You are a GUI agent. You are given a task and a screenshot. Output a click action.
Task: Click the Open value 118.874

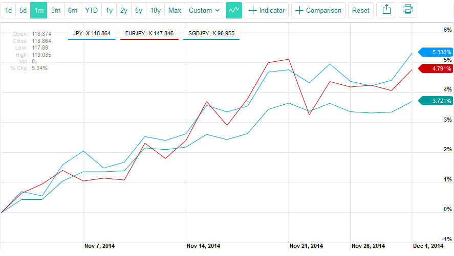click(x=41, y=34)
